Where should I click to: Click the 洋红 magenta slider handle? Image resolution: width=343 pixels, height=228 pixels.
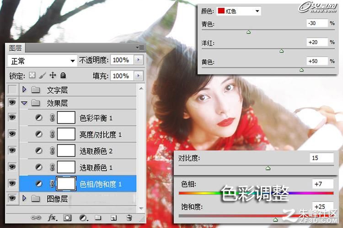[x=282, y=51]
